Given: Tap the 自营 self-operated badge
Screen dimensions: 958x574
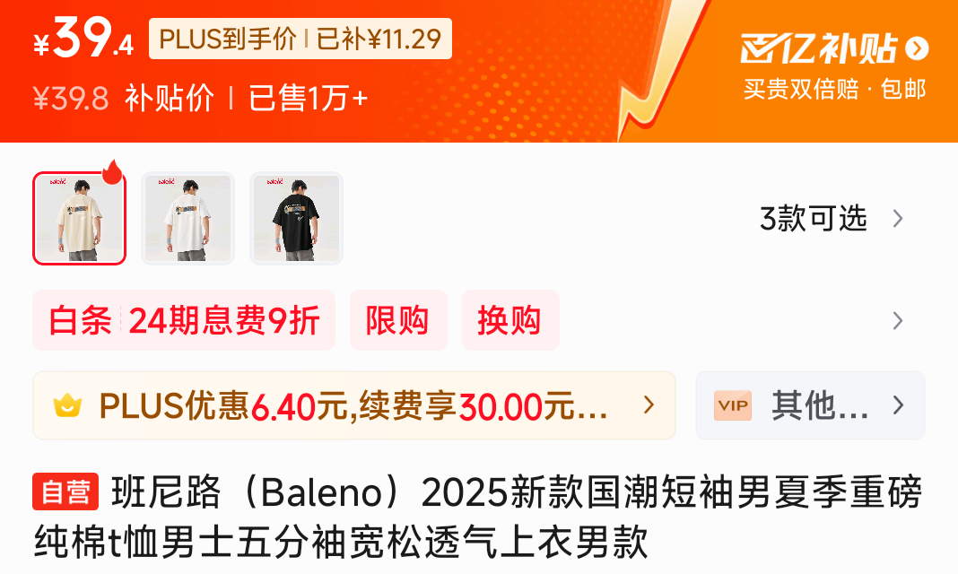Looking at the screenshot, I should (x=65, y=491).
